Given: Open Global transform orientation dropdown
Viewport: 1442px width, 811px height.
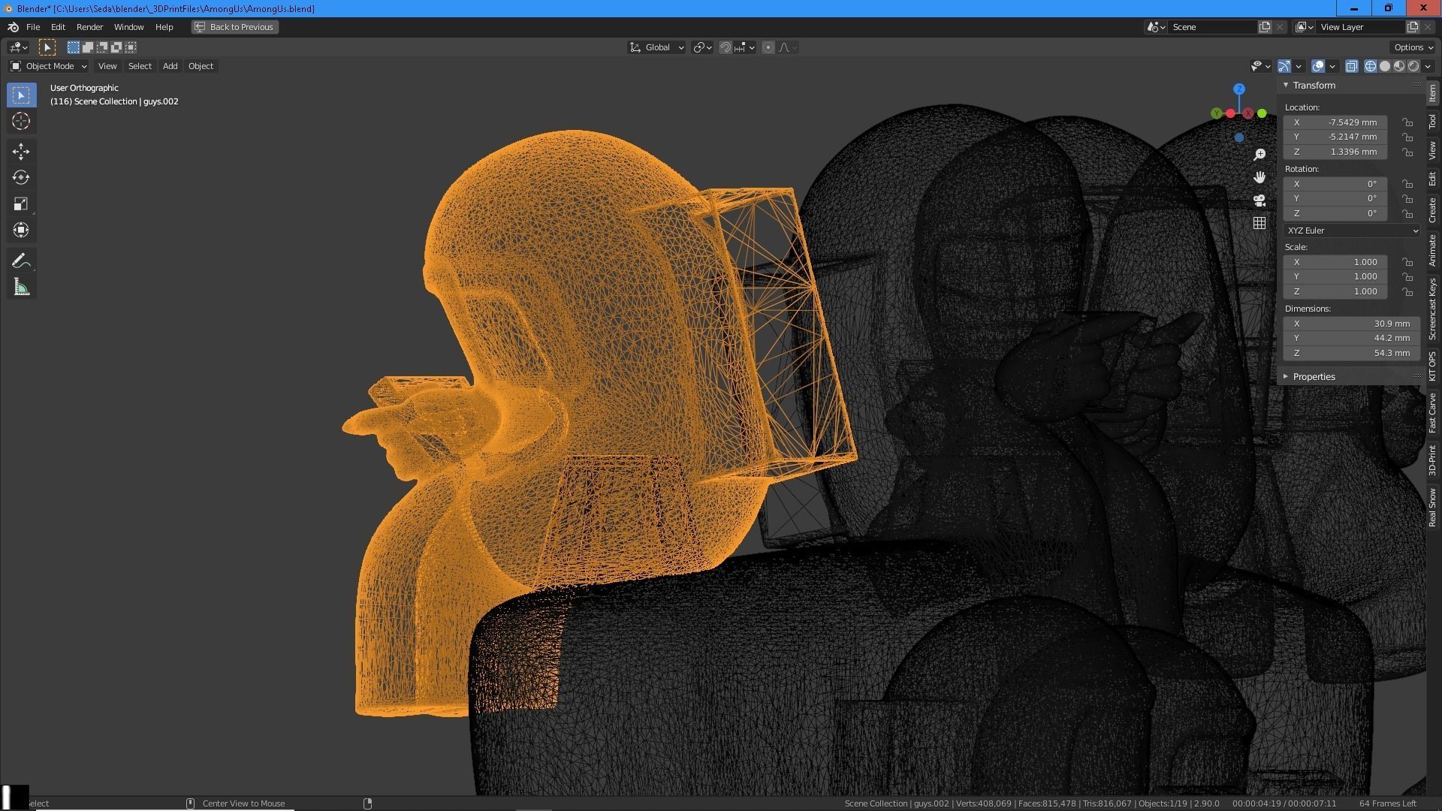Looking at the screenshot, I should tap(656, 47).
